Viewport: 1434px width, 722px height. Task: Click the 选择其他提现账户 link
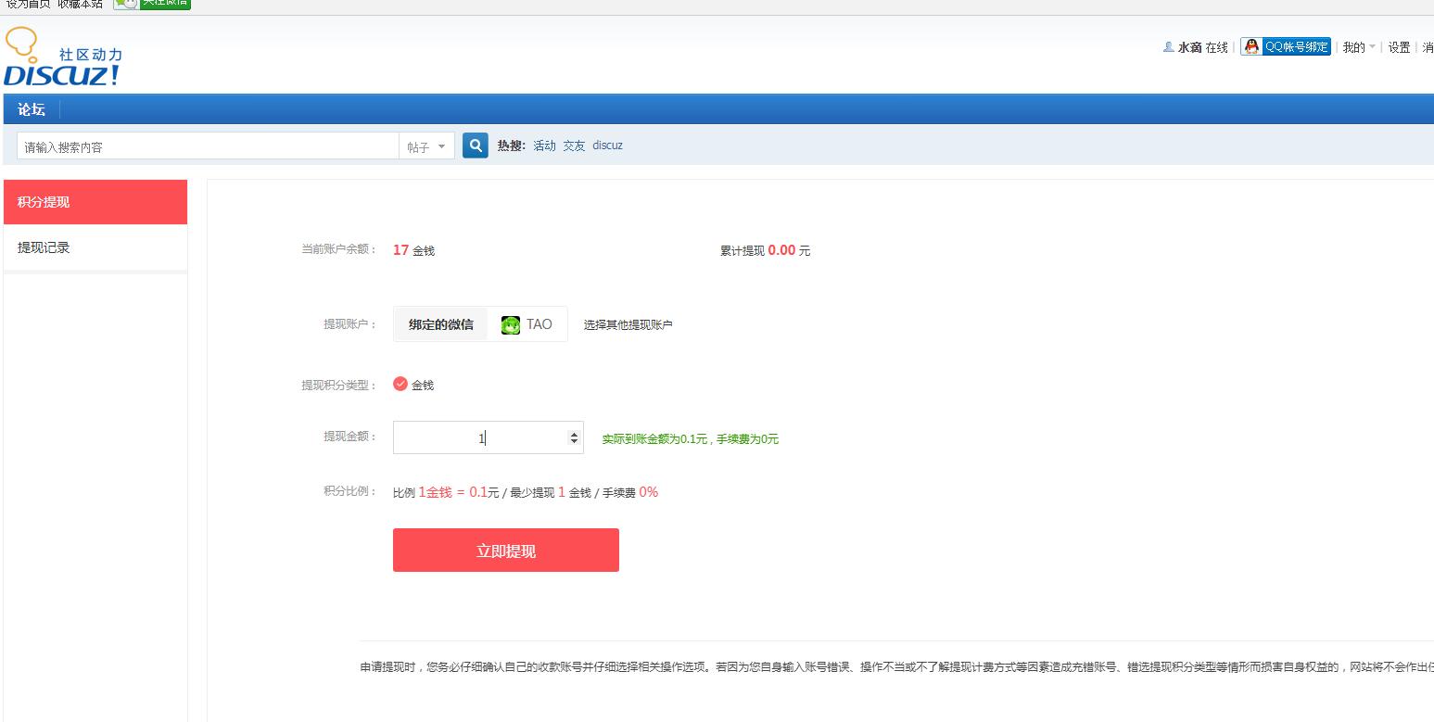(628, 325)
